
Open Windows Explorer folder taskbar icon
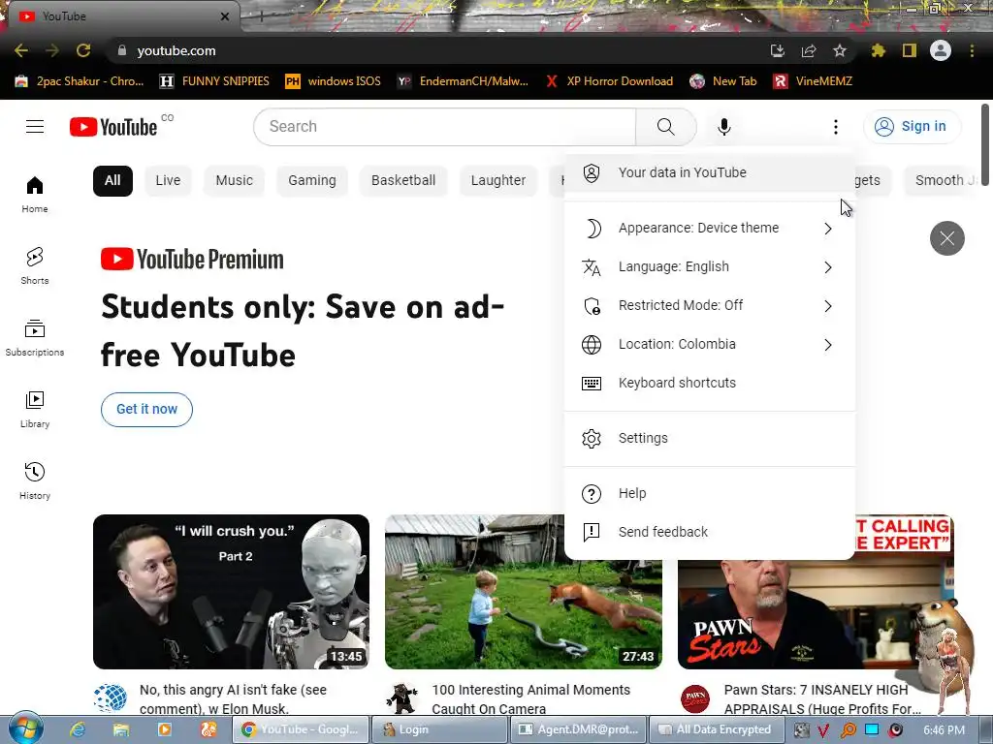121,729
